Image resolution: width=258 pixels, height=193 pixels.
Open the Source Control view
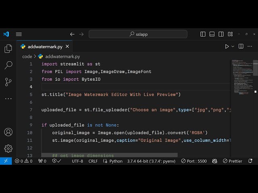coord(8,82)
